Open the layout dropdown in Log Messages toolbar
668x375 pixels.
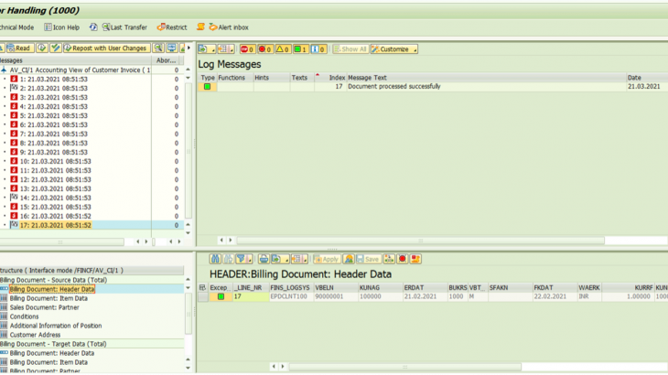[x=226, y=49]
